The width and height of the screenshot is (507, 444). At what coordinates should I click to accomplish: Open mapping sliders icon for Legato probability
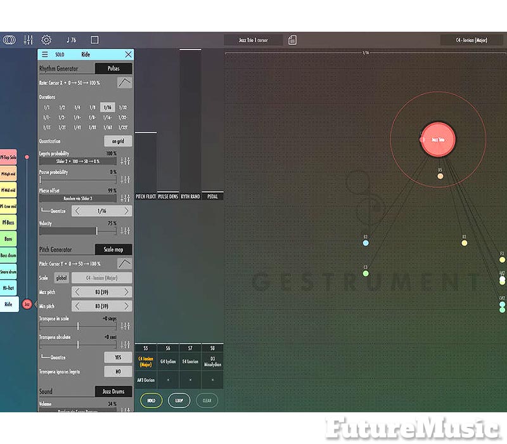[x=125, y=161]
